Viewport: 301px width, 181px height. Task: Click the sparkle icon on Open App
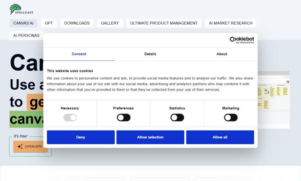pos(20,146)
